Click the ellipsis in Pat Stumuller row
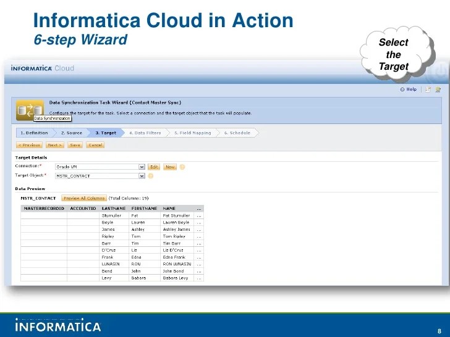Viewport: 450px width, 337px height. pyautogui.click(x=199, y=215)
